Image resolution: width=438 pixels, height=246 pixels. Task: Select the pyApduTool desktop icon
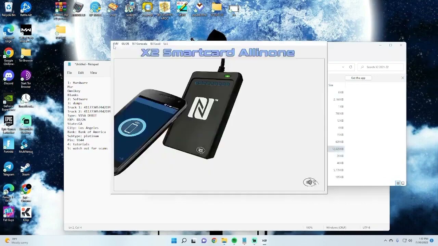pos(199,9)
